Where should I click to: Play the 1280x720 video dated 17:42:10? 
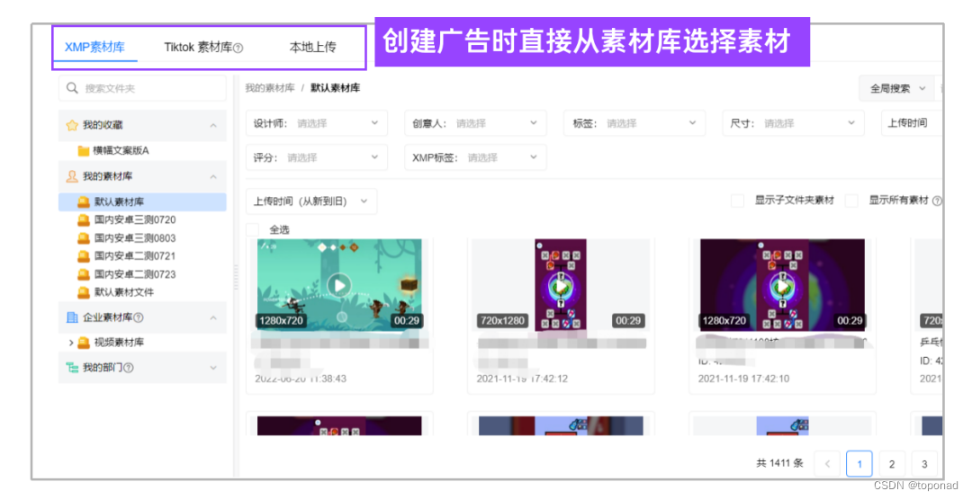click(782, 286)
